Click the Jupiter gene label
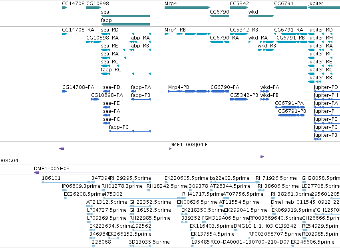The height and width of the screenshot is (248, 340). point(316,4)
